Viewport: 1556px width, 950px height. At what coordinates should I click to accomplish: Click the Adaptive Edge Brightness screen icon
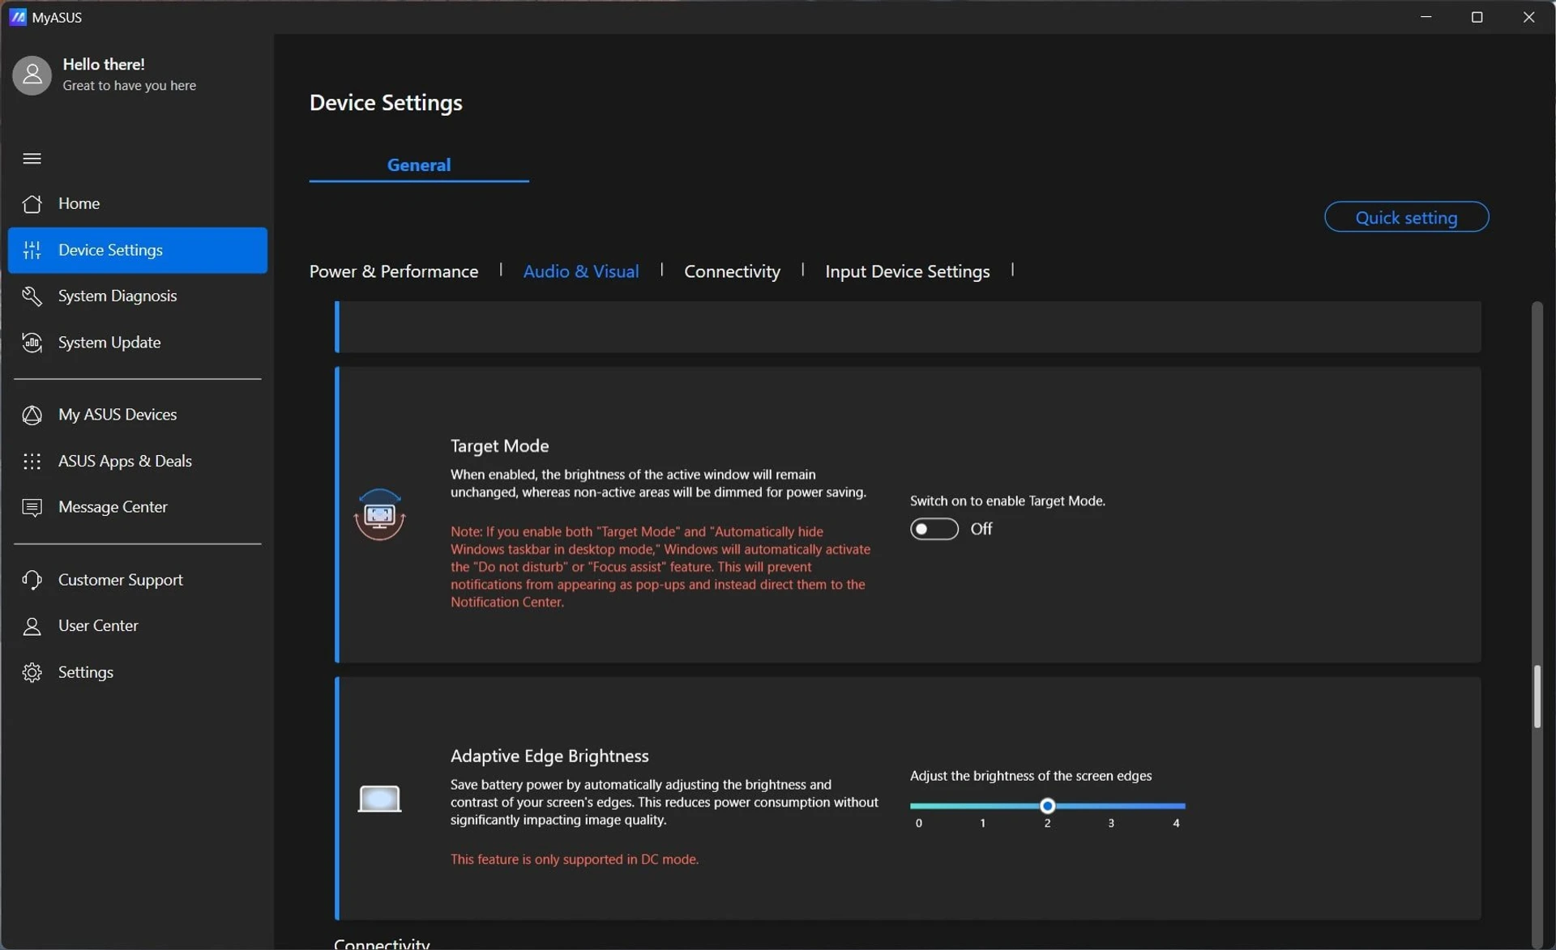click(x=379, y=799)
